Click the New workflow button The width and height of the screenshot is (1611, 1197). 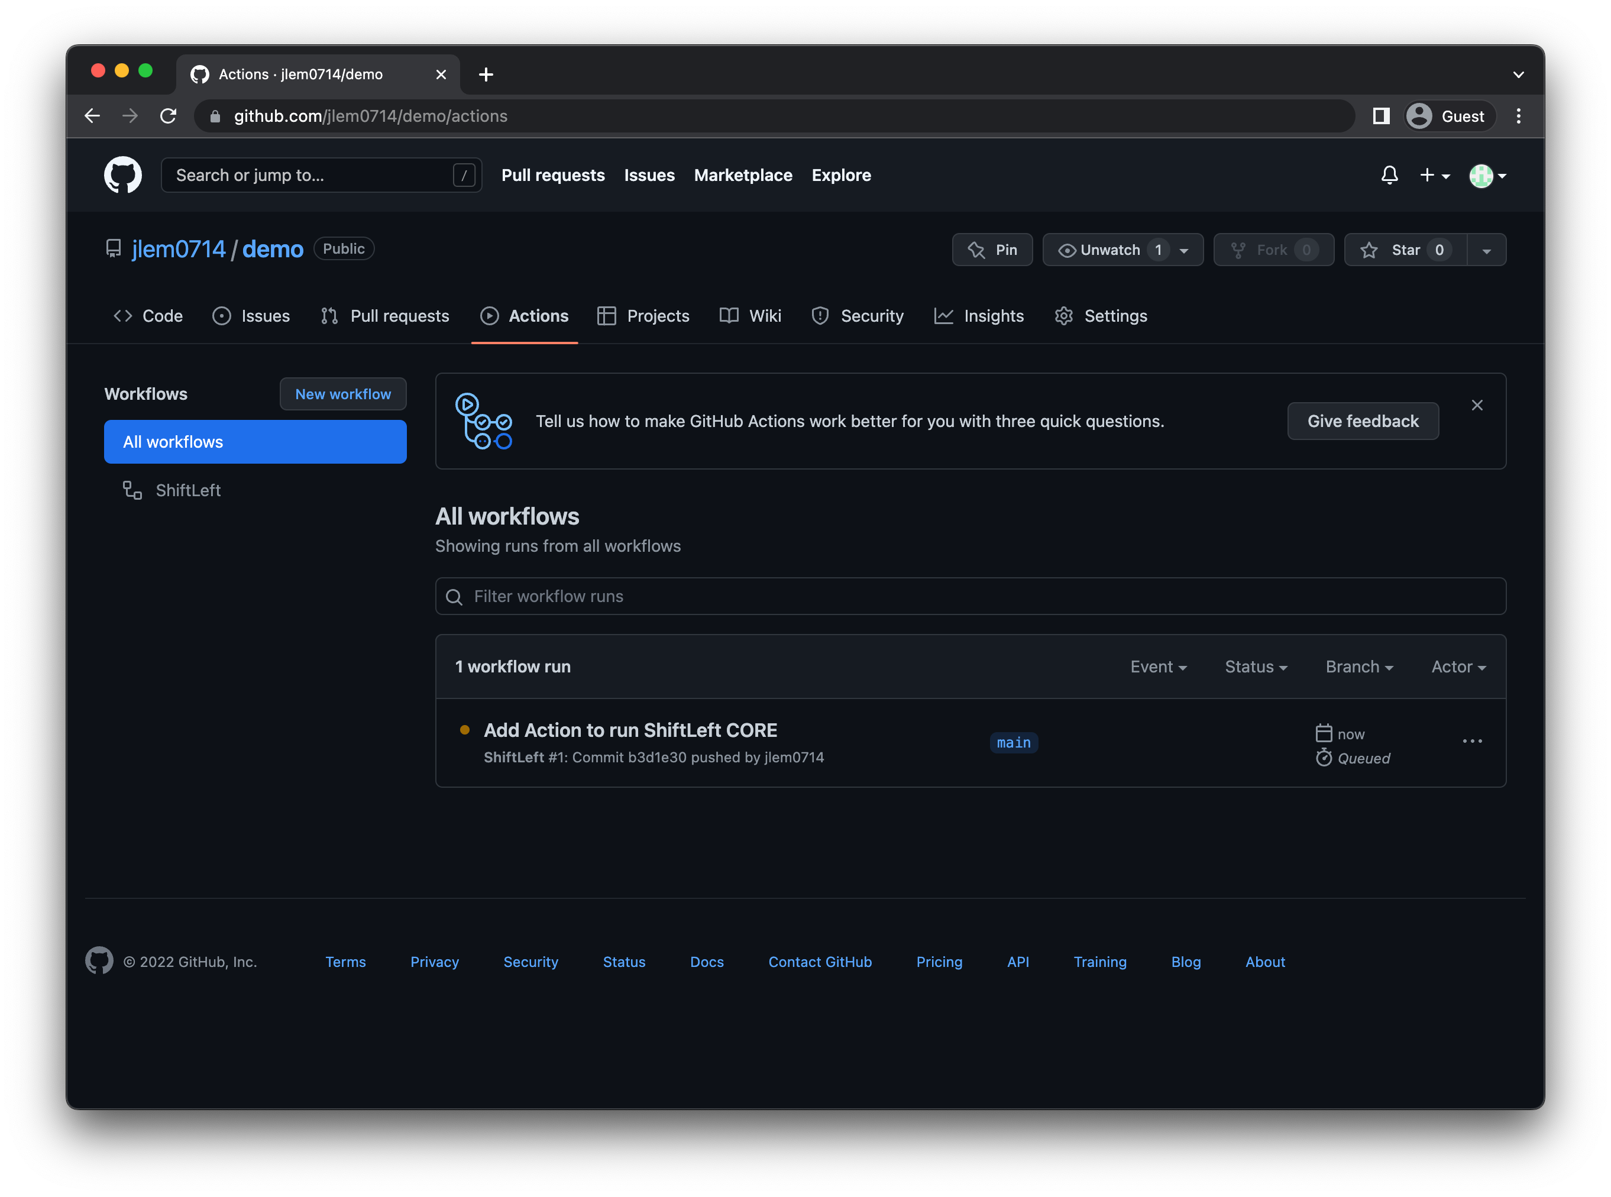point(342,393)
